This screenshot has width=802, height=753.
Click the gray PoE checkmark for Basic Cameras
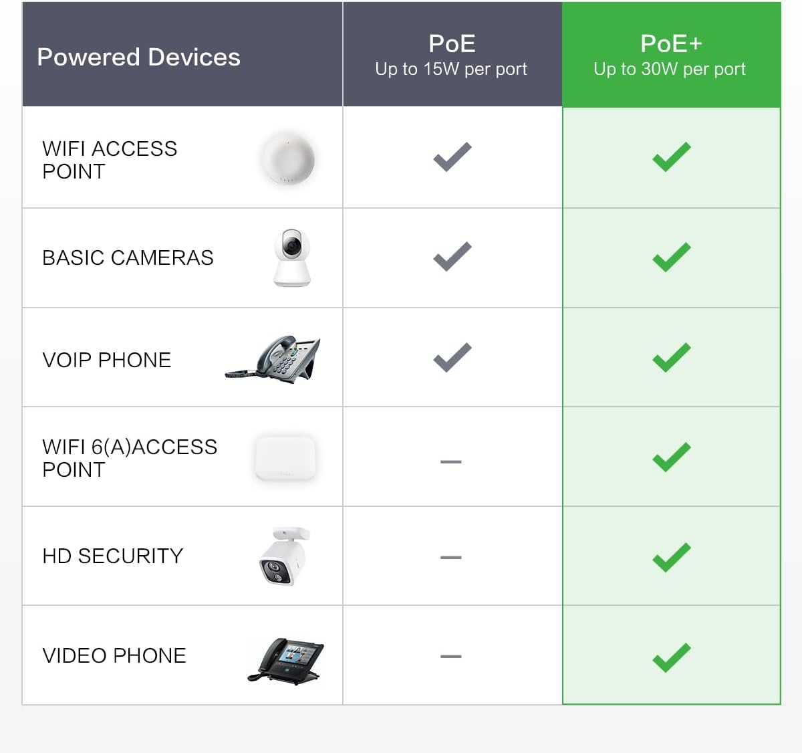pos(452,257)
